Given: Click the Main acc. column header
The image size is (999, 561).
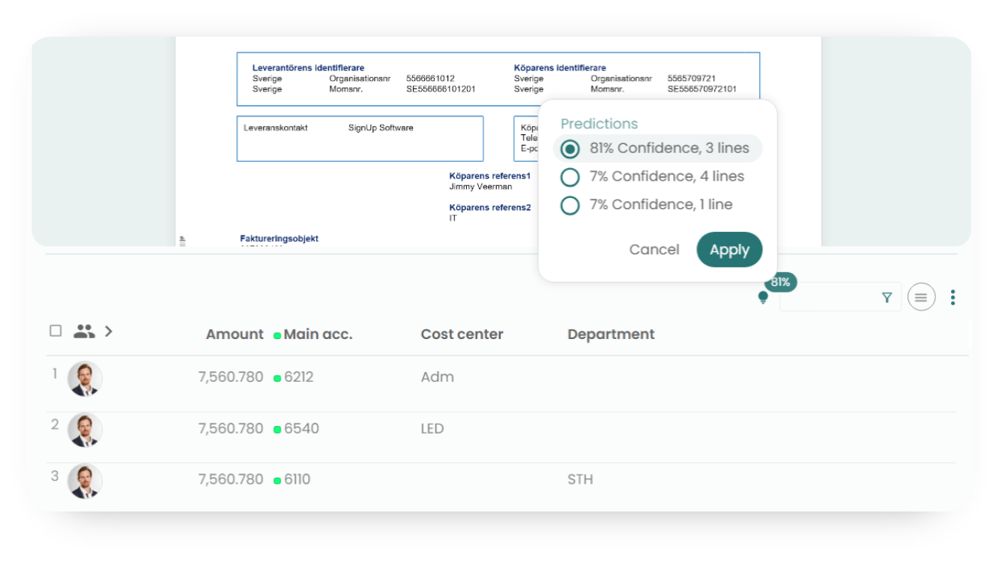Looking at the screenshot, I should click(x=318, y=334).
